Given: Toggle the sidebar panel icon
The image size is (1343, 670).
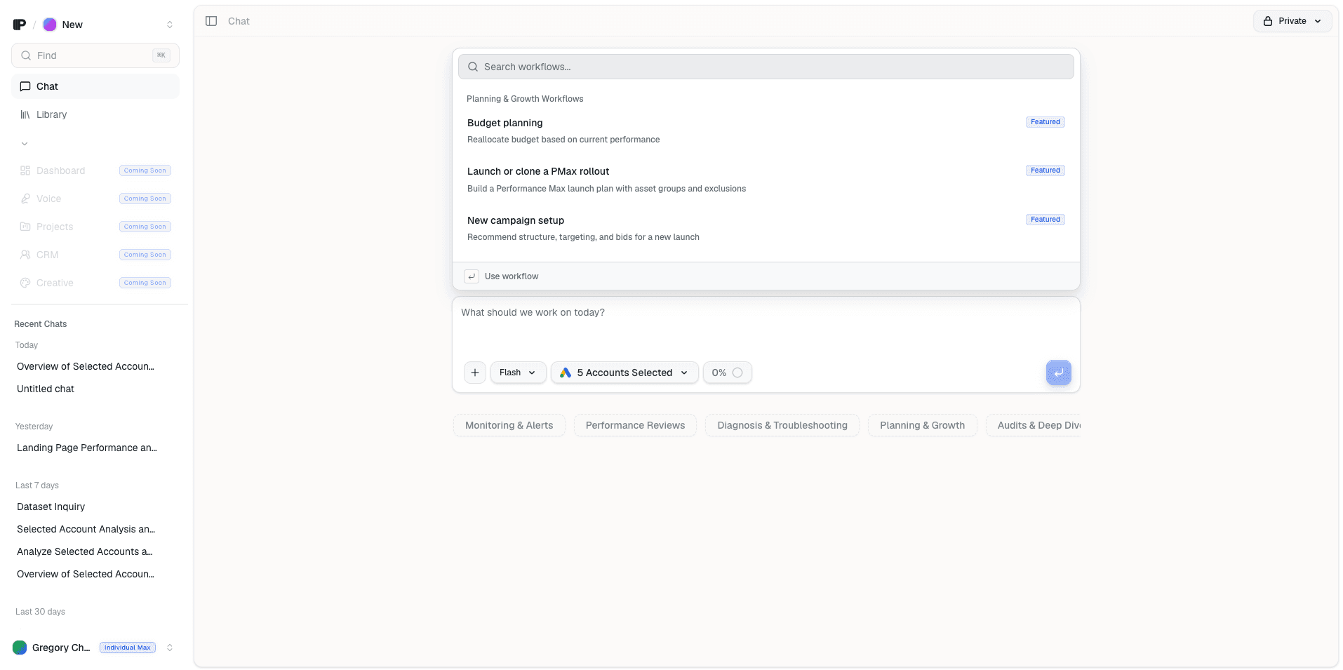Looking at the screenshot, I should click(211, 21).
